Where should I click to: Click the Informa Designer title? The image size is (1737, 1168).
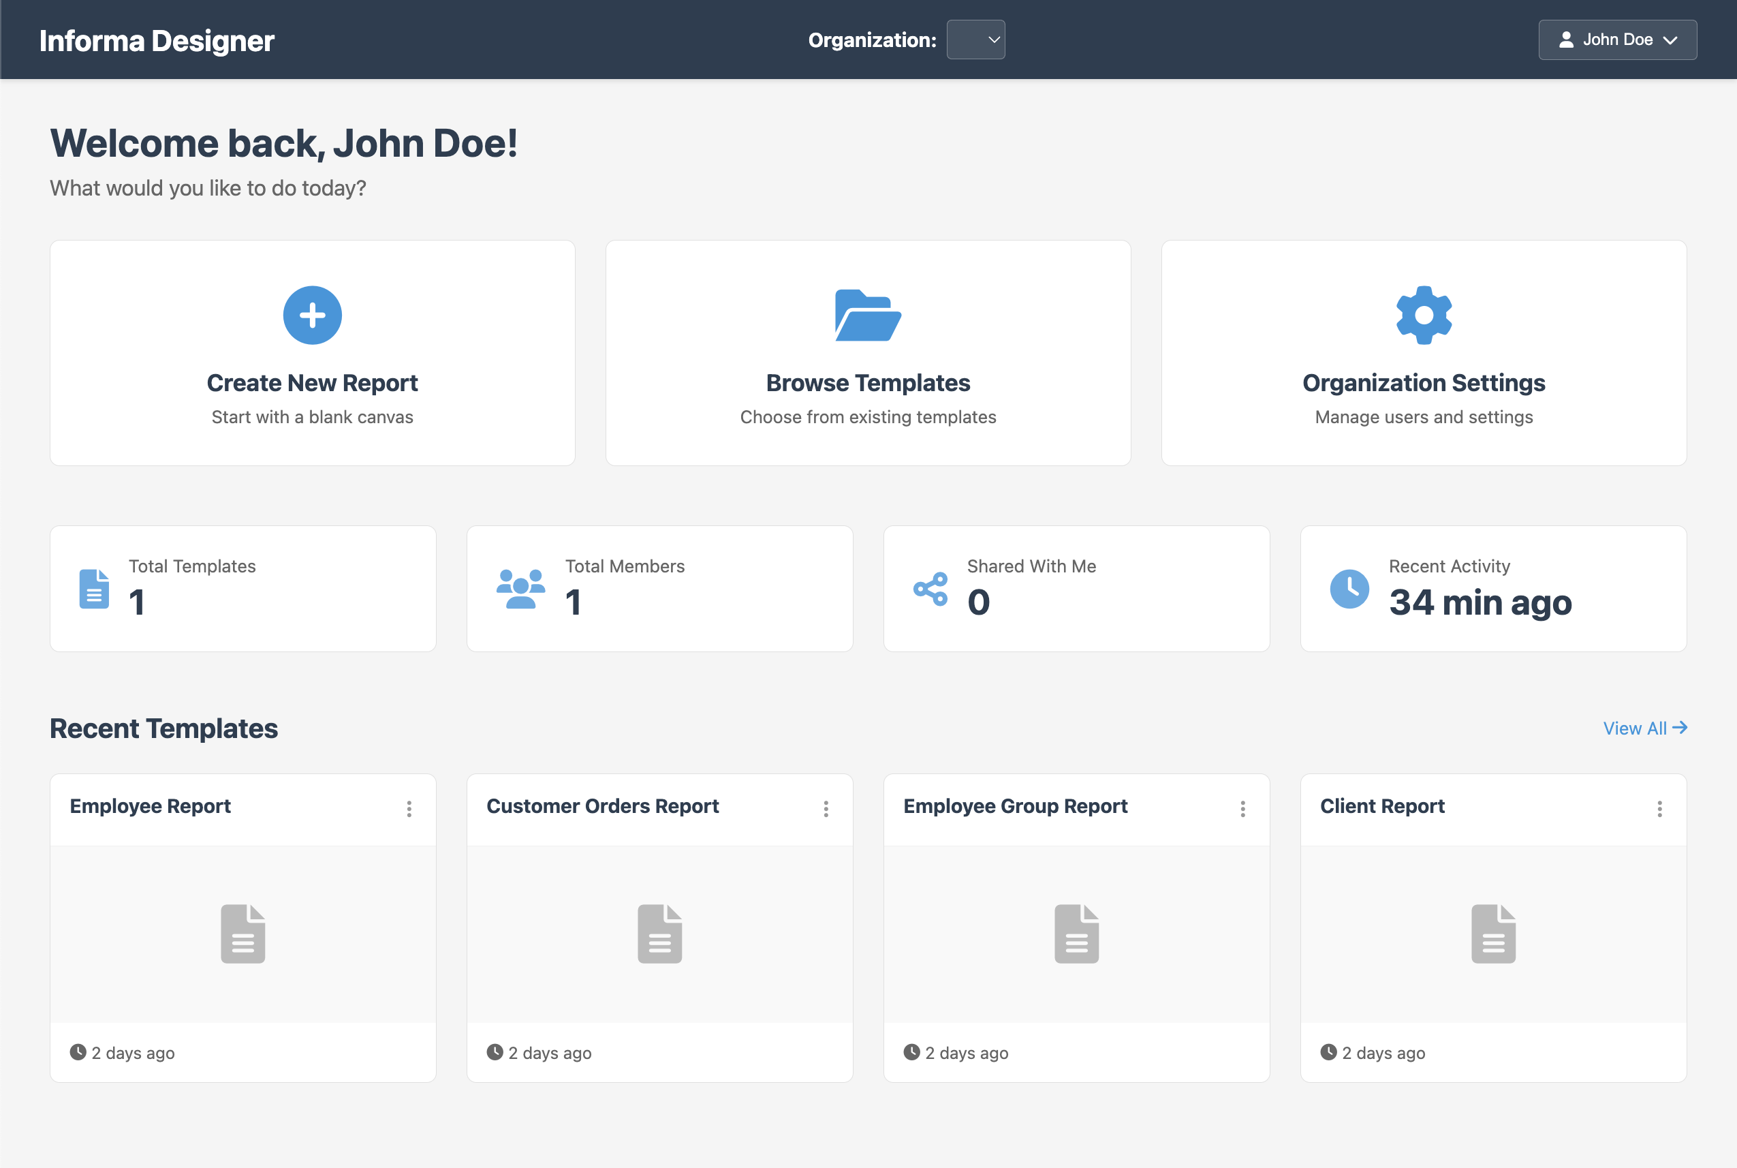[157, 40]
